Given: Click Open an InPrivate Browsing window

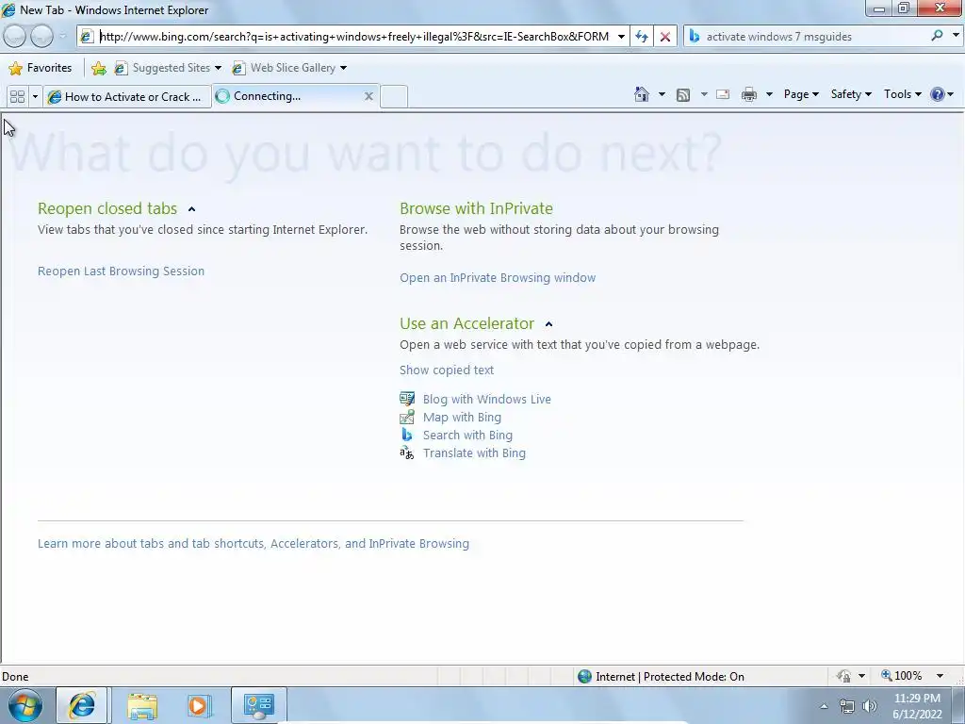Looking at the screenshot, I should click(498, 278).
